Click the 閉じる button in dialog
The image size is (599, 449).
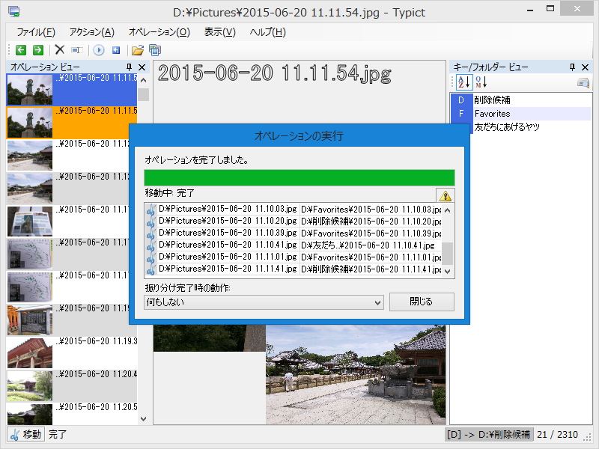click(x=422, y=302)
